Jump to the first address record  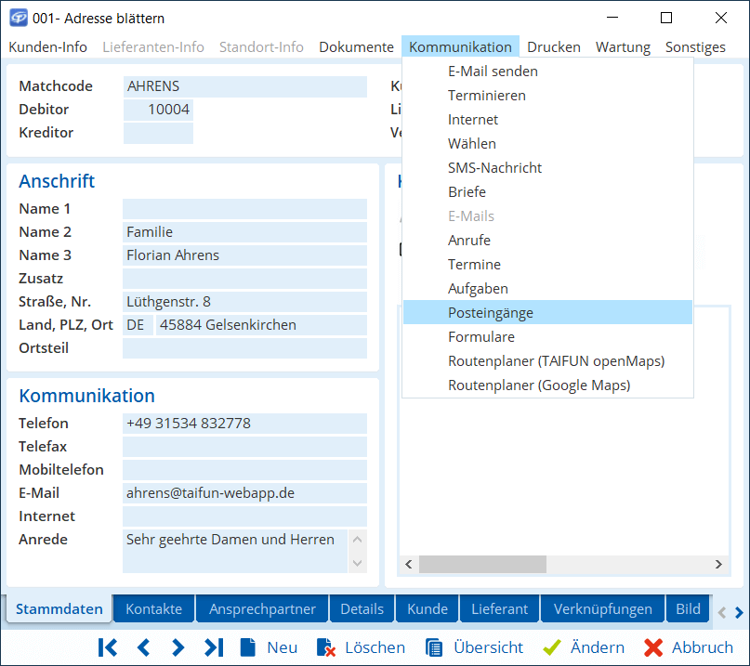tap(108, 647)
